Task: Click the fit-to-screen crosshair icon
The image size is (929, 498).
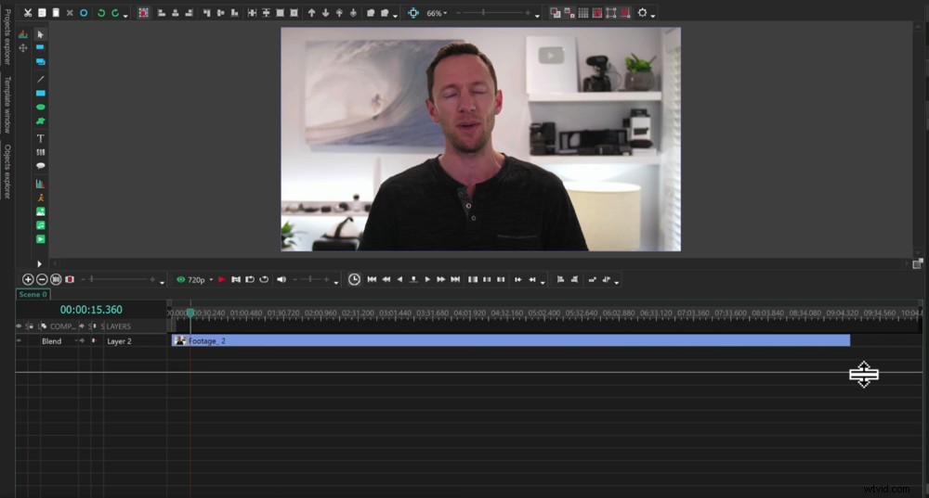Action: pos(413,12)
